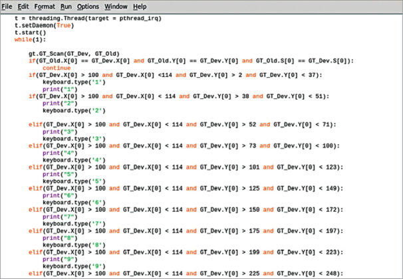Open the Format menu

45,6
